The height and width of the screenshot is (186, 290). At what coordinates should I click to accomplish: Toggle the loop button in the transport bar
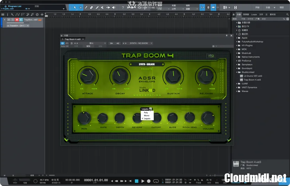click(156, 181)
